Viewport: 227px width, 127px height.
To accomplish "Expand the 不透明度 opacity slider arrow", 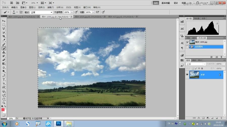I will [72, 12].
